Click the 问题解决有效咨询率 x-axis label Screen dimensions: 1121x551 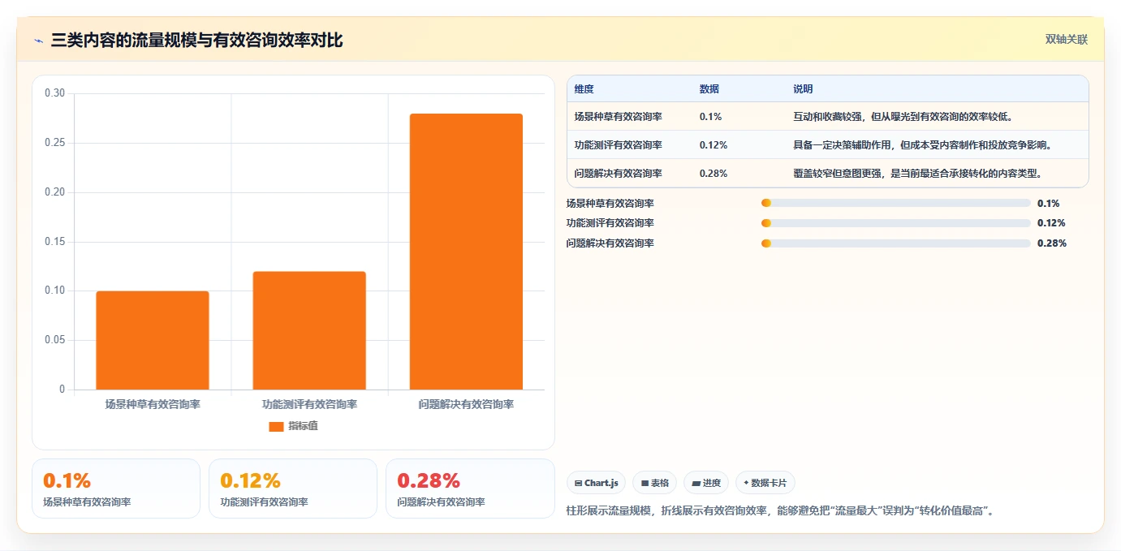[466, 404]
